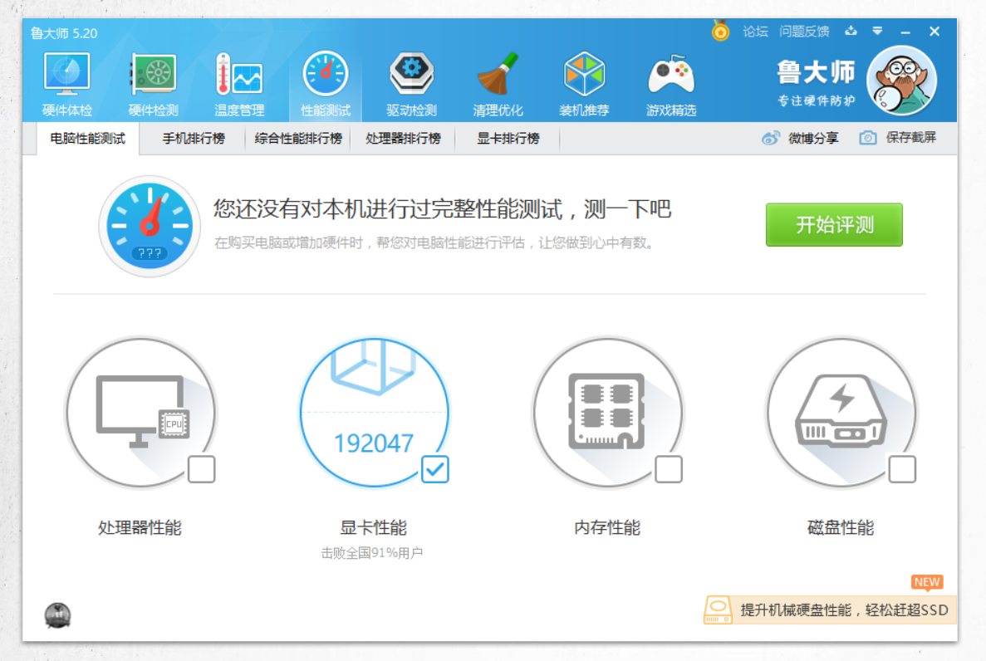The image size is (986, 661).
Task: Switch to 电脑性能测试 tab
Action: (x=87, y=139)
